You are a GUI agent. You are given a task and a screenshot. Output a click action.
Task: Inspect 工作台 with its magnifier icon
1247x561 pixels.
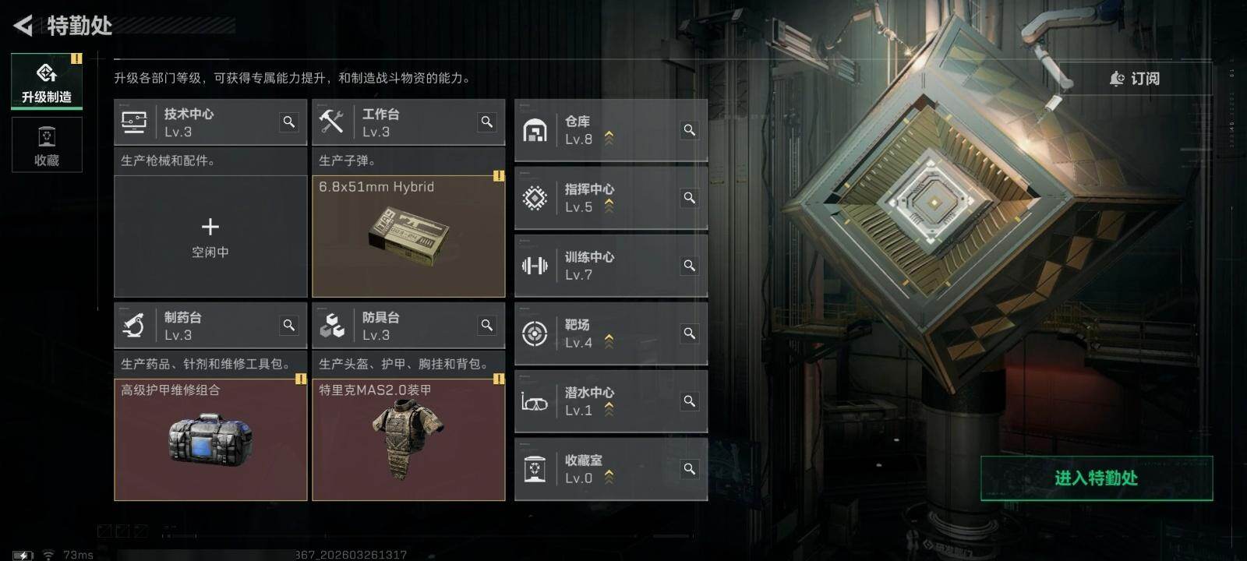coord(487,122)
